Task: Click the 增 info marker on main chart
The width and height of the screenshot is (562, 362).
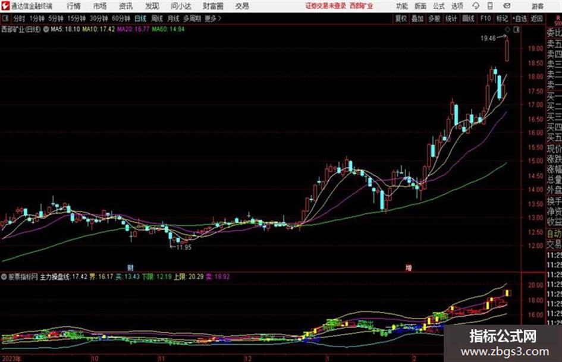Action: [x=409, y=267]
